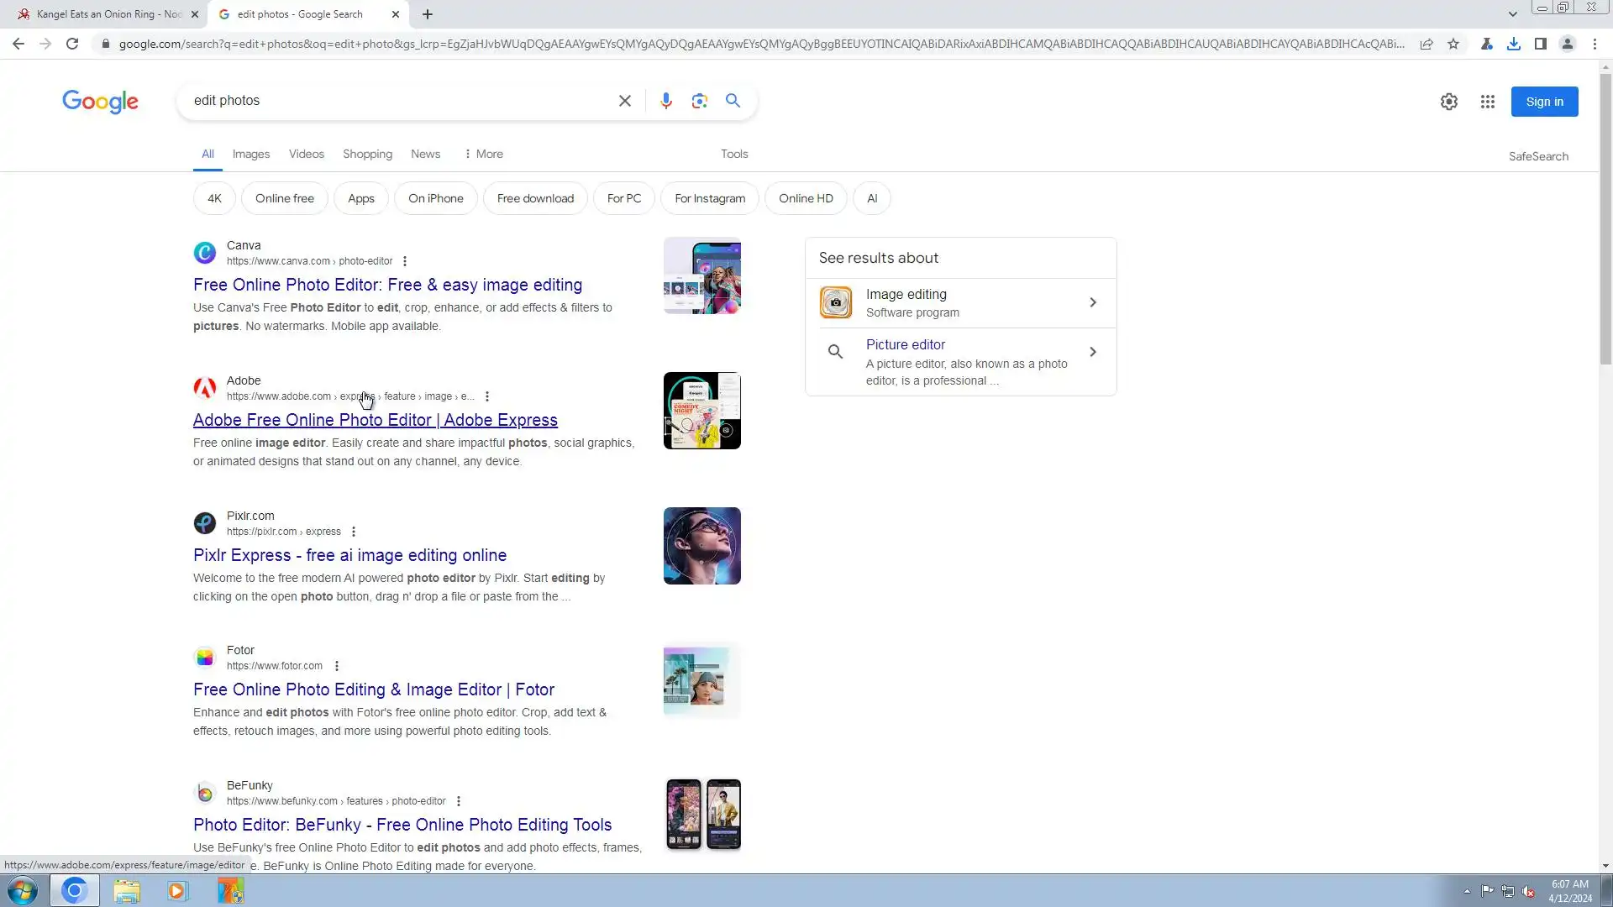Expand the Image editing result chevron
Image resolution: width=1613 pixels, height=907 pixels.
1092,302
